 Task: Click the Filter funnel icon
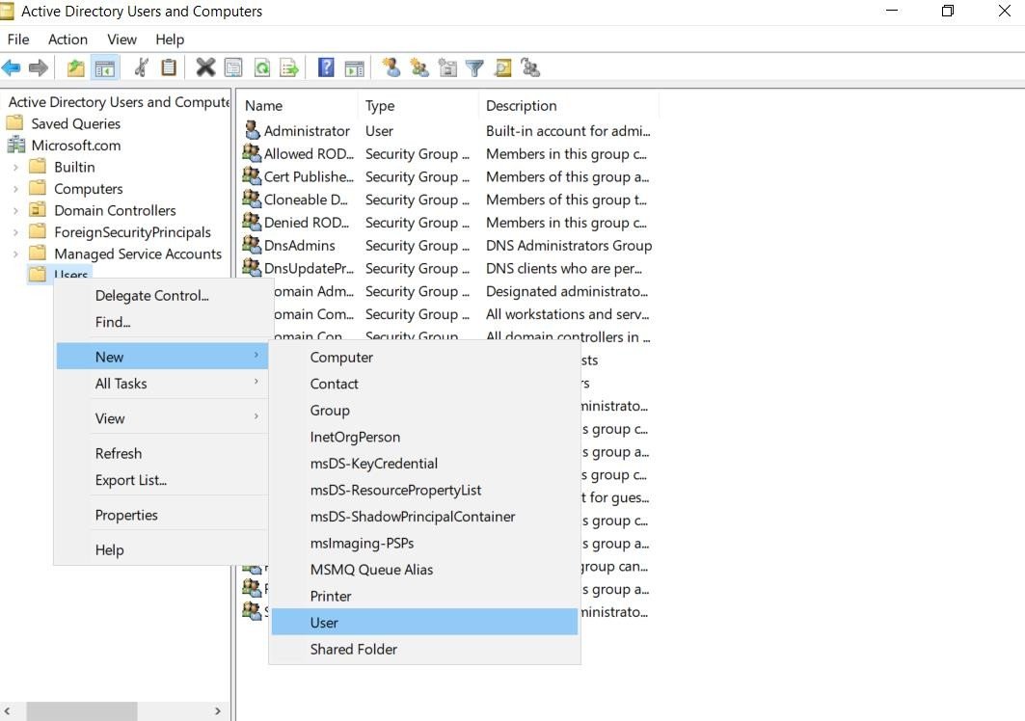point(474,67)
